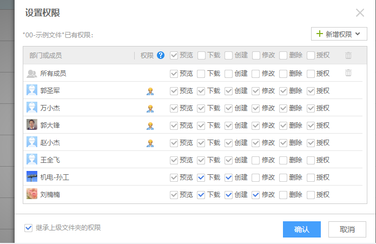Click 机电-孙工 avatar image

[32, 177]
